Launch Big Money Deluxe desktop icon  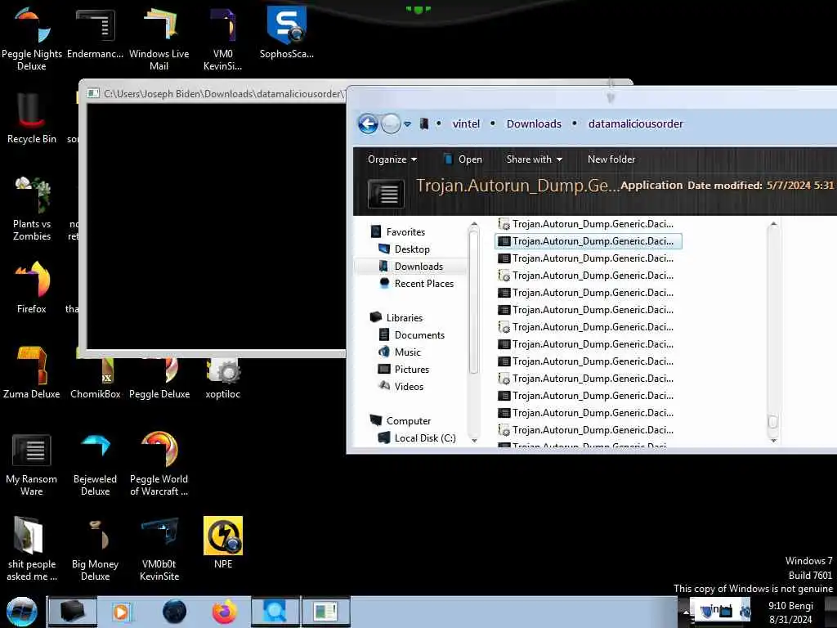click(95, 549)
